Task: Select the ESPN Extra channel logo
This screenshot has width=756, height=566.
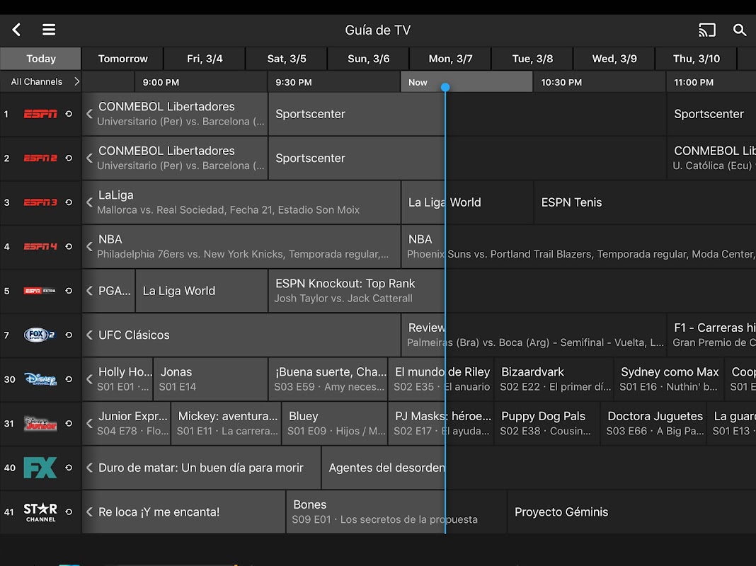Action: pyautogui.click(x=40, y=291)
